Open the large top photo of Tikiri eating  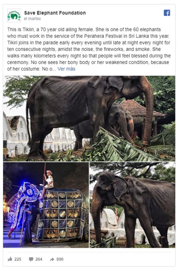(89, 119)
